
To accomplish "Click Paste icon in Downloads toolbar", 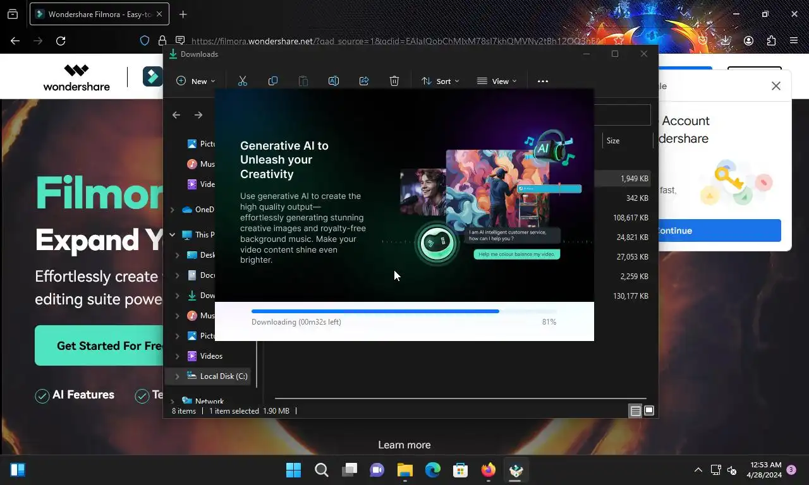I will [303, 81].
